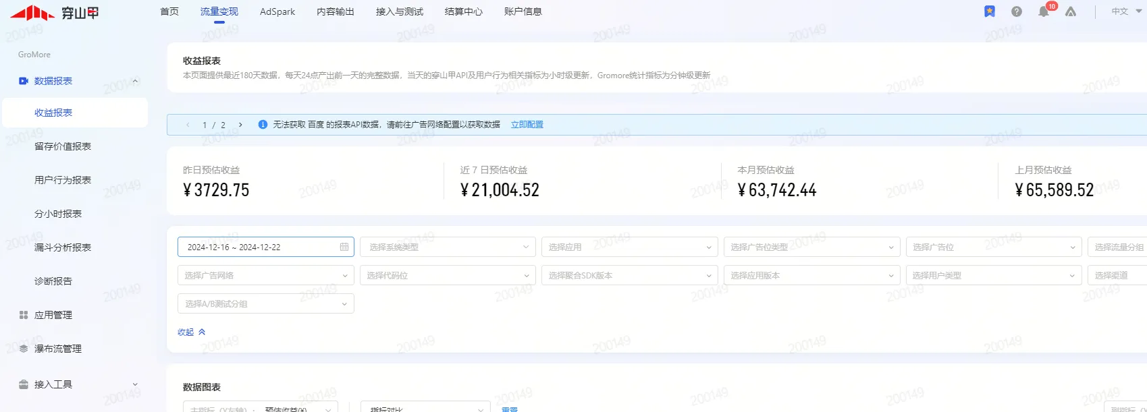Open the 选择应用版本 dropdown
The image size is (1147, 412).
812,275
